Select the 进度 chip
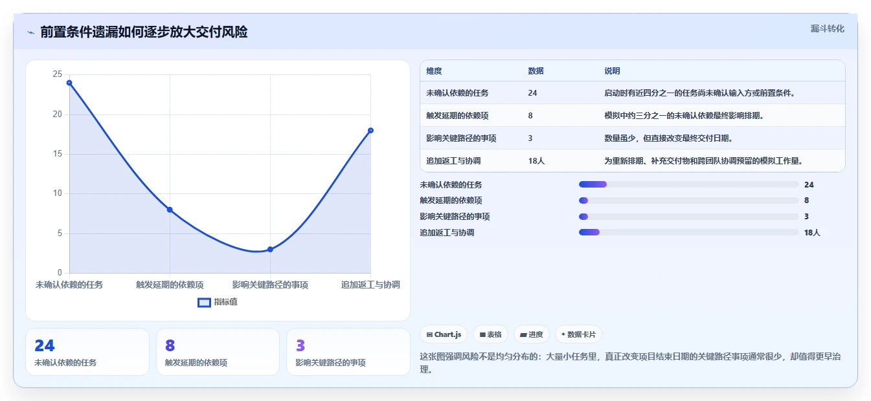Screen dimensions: 871x401 531,334
